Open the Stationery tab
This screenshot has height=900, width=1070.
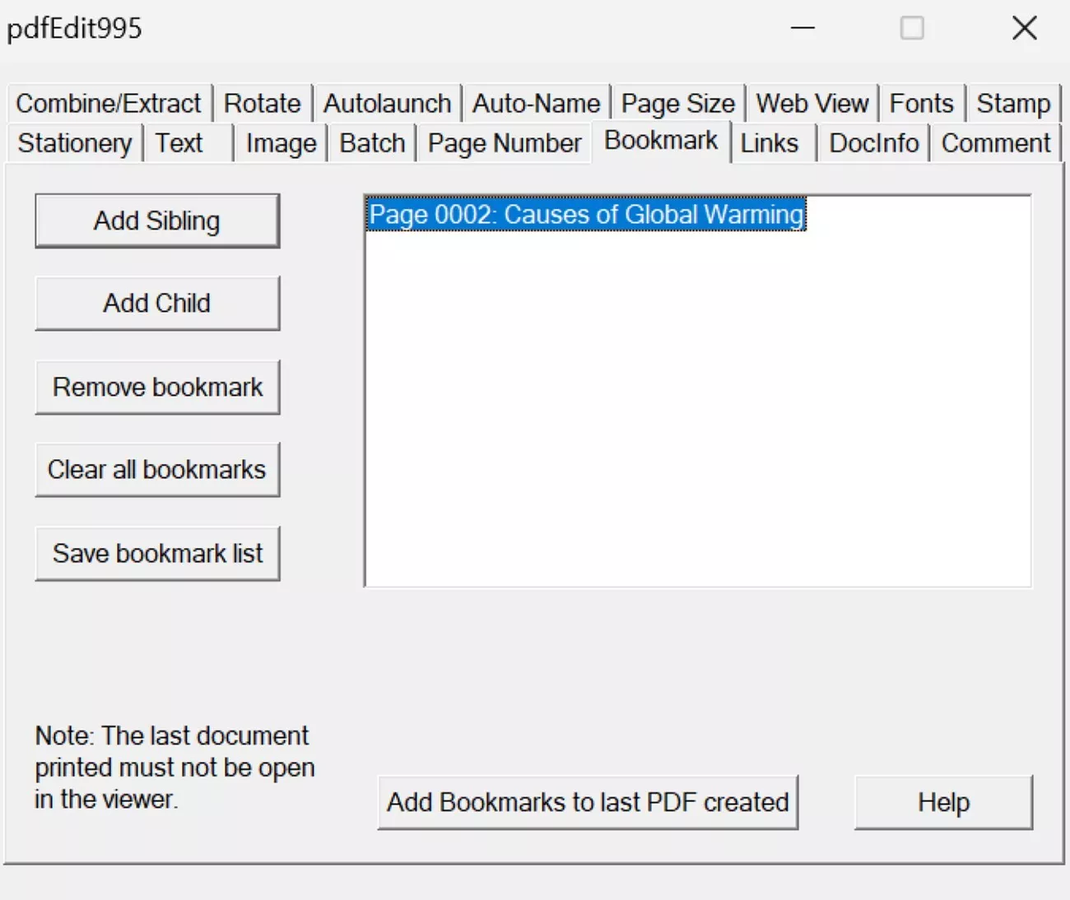coord(73,142)
